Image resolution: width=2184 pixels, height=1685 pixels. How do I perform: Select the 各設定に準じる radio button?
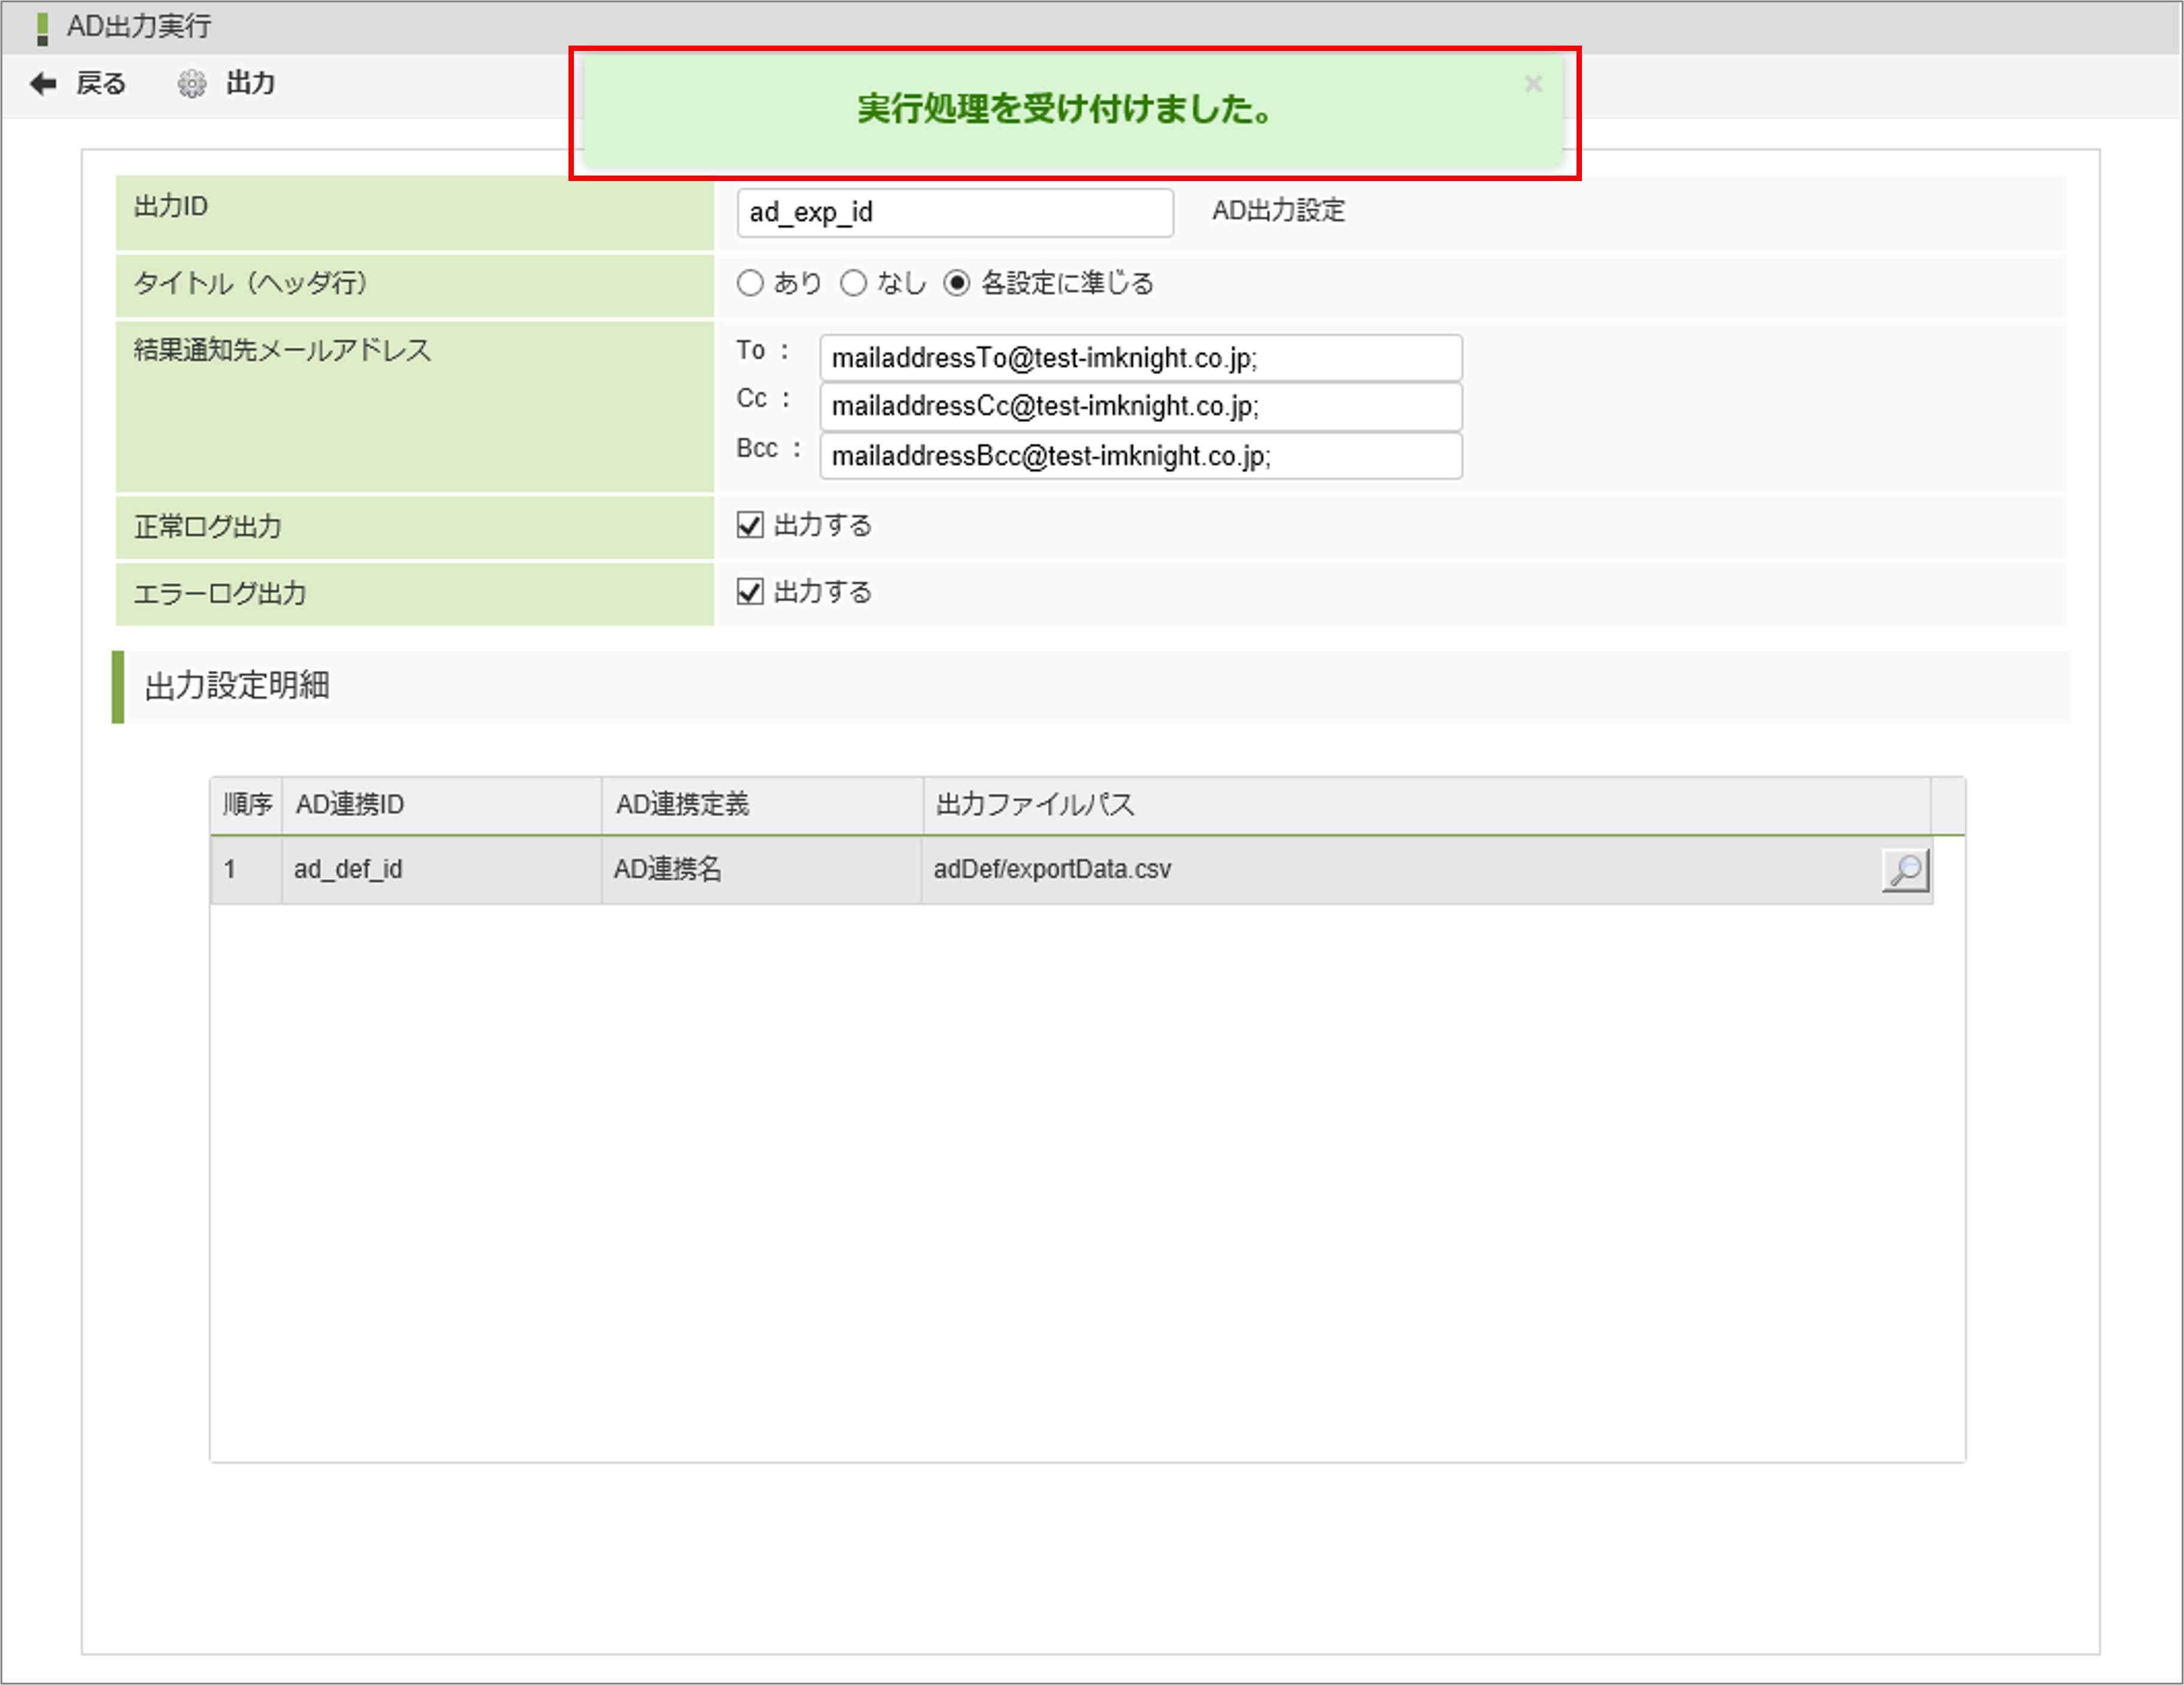click(959, 284)
